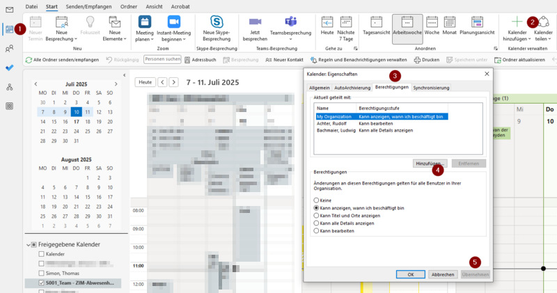
Task: Choose Kann alle Details anzeigen option
Action: [317, 223]
